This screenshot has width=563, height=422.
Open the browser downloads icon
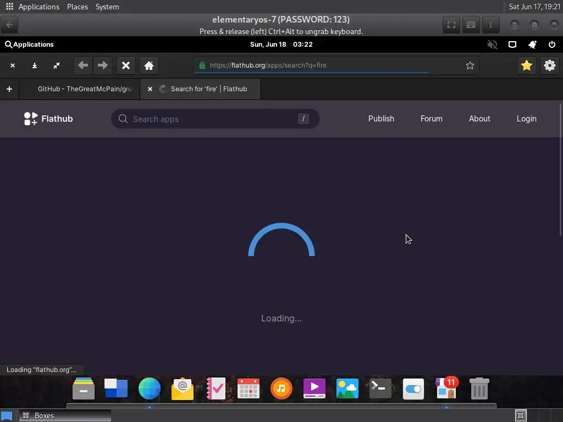coord(35,65)
